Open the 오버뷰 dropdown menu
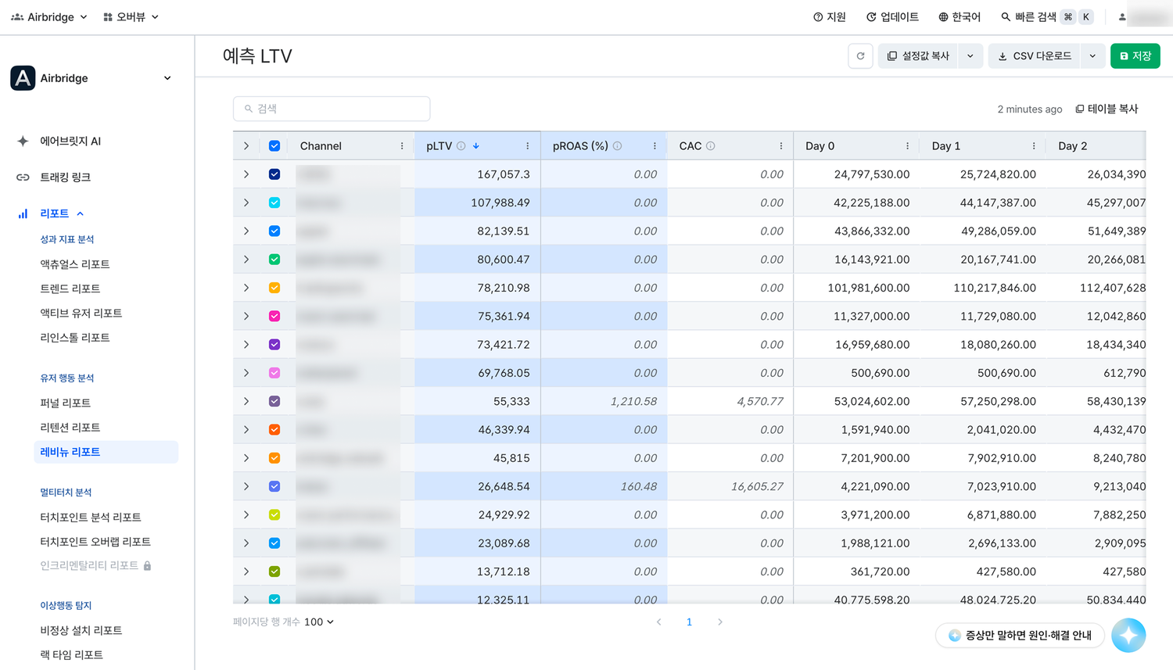This screenshot has width=1173, height=670. click(x=131, y=17)
